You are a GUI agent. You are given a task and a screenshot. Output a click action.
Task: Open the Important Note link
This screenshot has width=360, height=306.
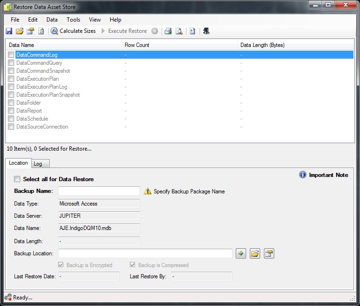tap(328, 175)
